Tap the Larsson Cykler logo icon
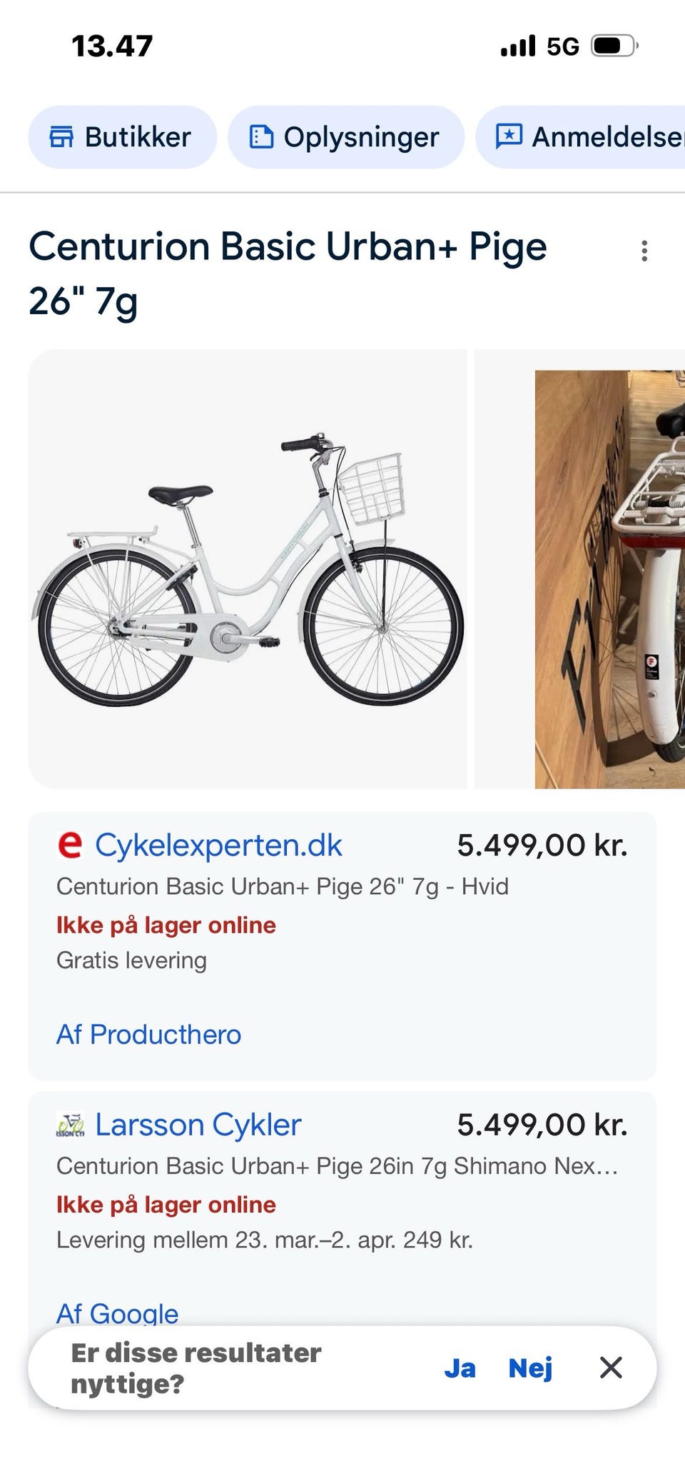The width and height of the screenshot is (685, 1484). [70, 1125]
